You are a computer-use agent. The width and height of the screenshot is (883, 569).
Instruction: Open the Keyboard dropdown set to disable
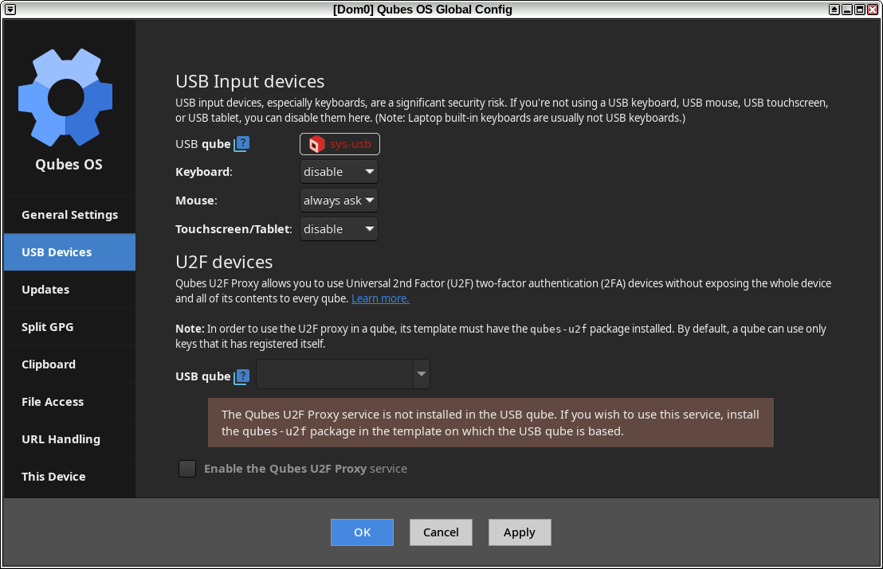339,171
